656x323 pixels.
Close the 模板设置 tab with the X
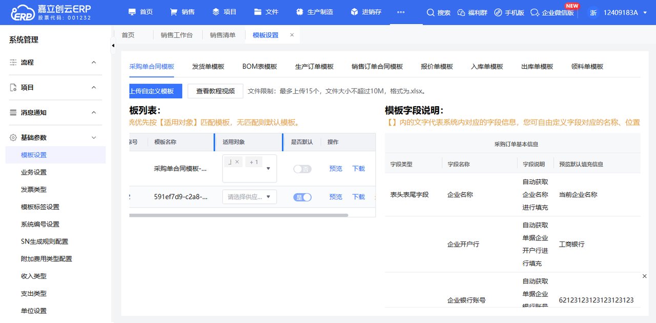[292, 35]
